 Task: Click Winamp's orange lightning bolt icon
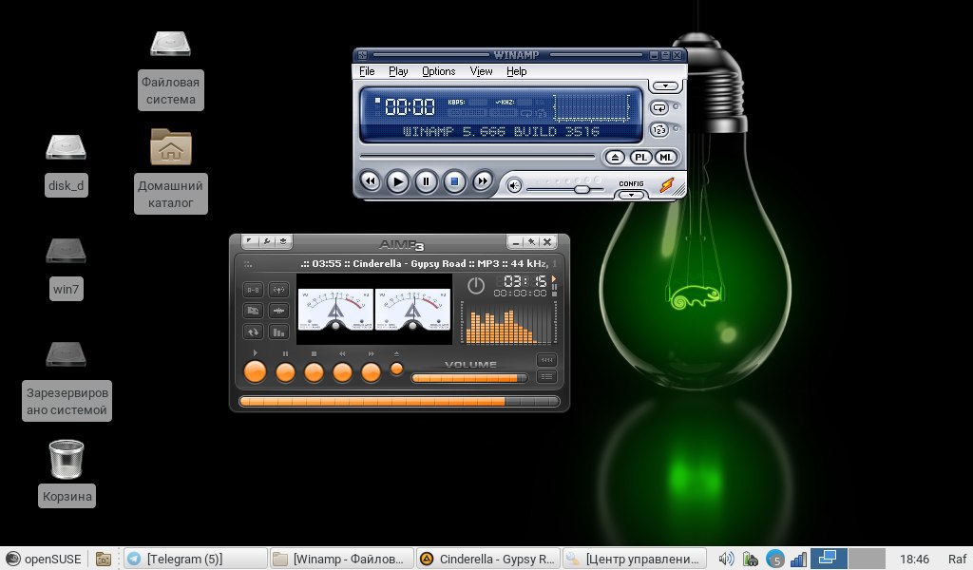click(x=667, y=185)
